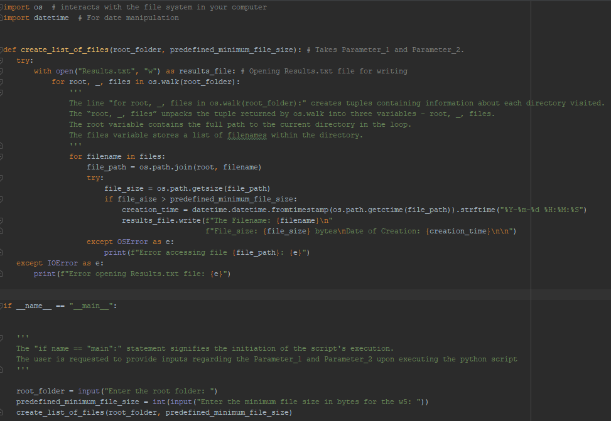
Task: Click docstring line starting 'The line "for root'
Action: (337, 103)
